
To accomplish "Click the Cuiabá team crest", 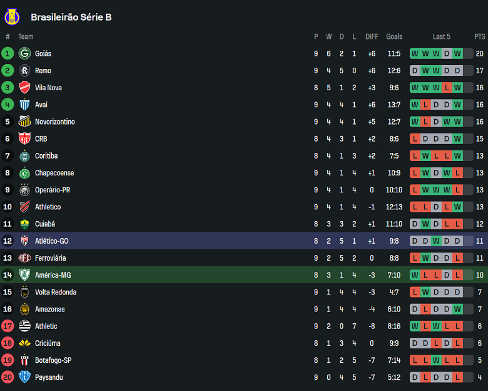I will click(24, 224).
